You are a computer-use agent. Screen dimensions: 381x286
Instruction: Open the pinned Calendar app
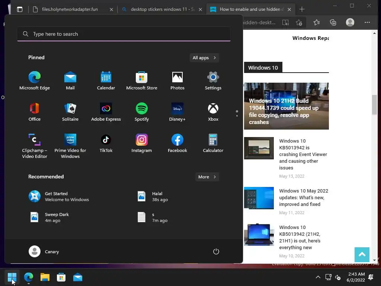coord(106,81)
